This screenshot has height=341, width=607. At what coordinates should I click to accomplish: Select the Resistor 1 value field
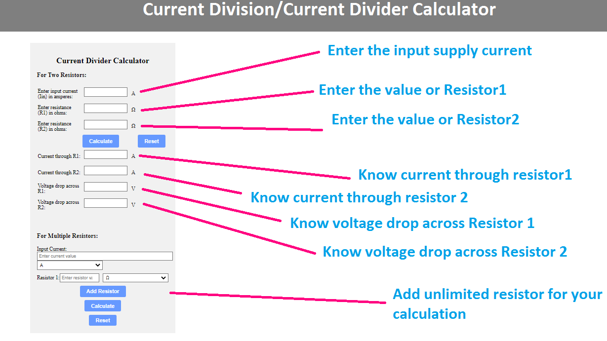[79, 277]
